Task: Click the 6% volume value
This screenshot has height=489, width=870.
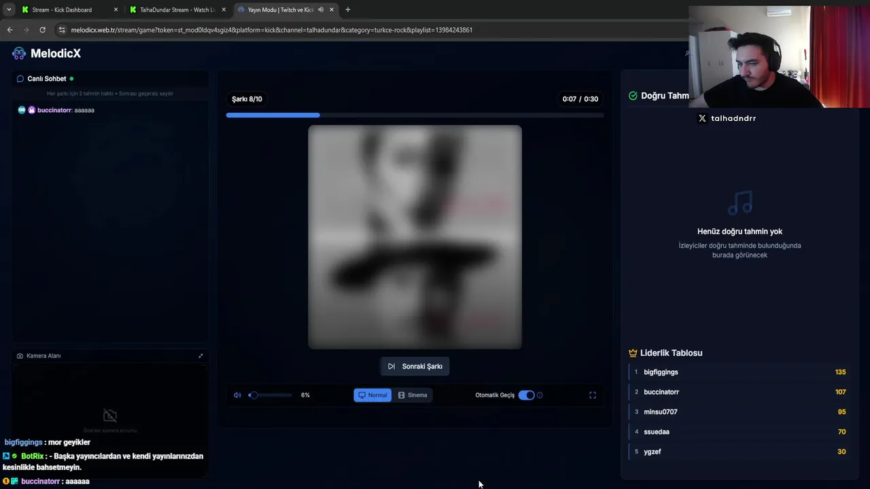Action: pos(305,395)
